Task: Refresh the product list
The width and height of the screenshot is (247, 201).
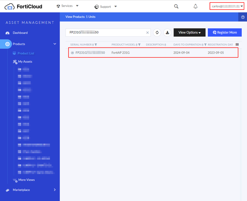Action: (157, 32)
